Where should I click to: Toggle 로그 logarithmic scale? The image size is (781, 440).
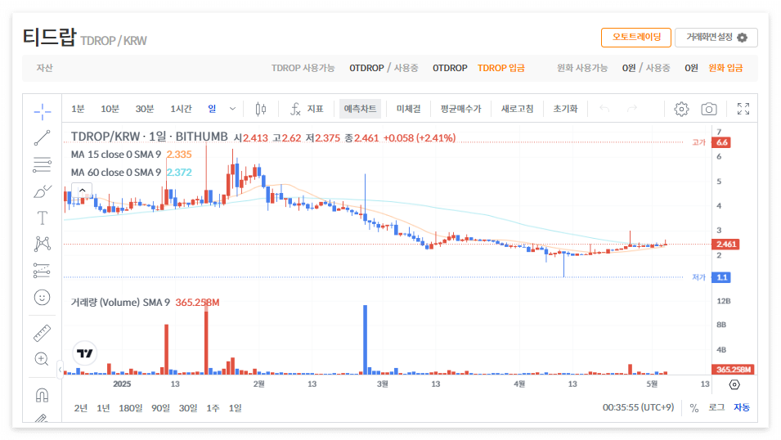[716, 408]
